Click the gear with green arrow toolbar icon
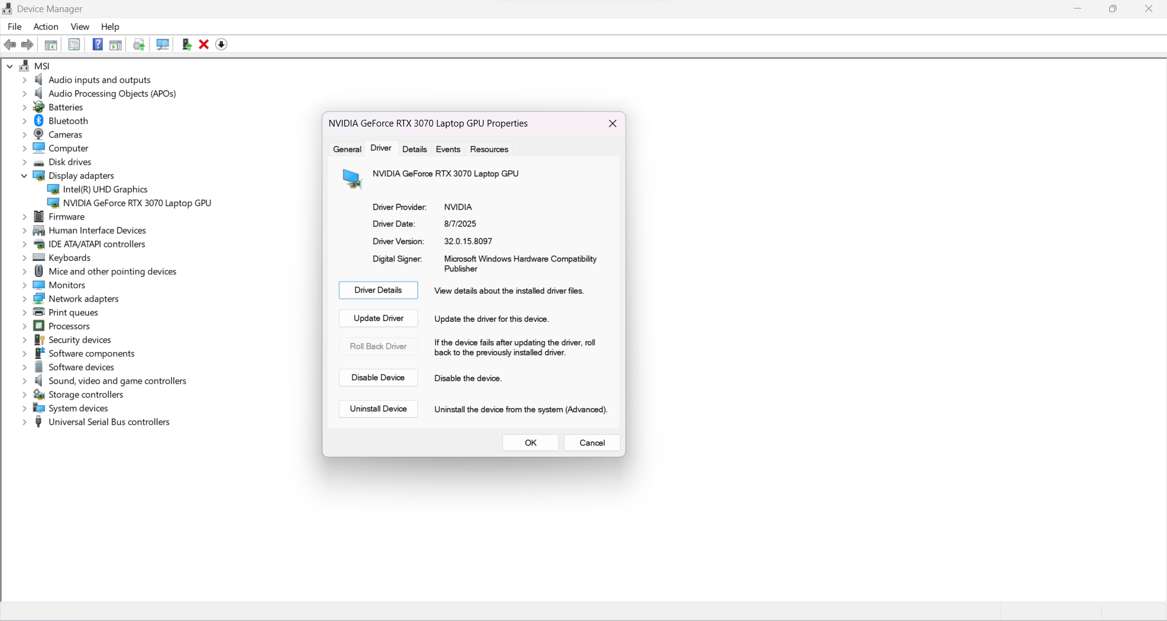The width and height of the screenshot is (1167, 621). coord(139,44)
